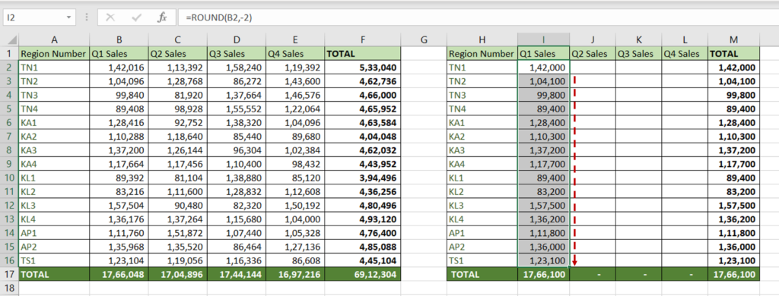
Task: Click cell A17 'TOTAL' in left table
Action: click(x=54, y=274)
